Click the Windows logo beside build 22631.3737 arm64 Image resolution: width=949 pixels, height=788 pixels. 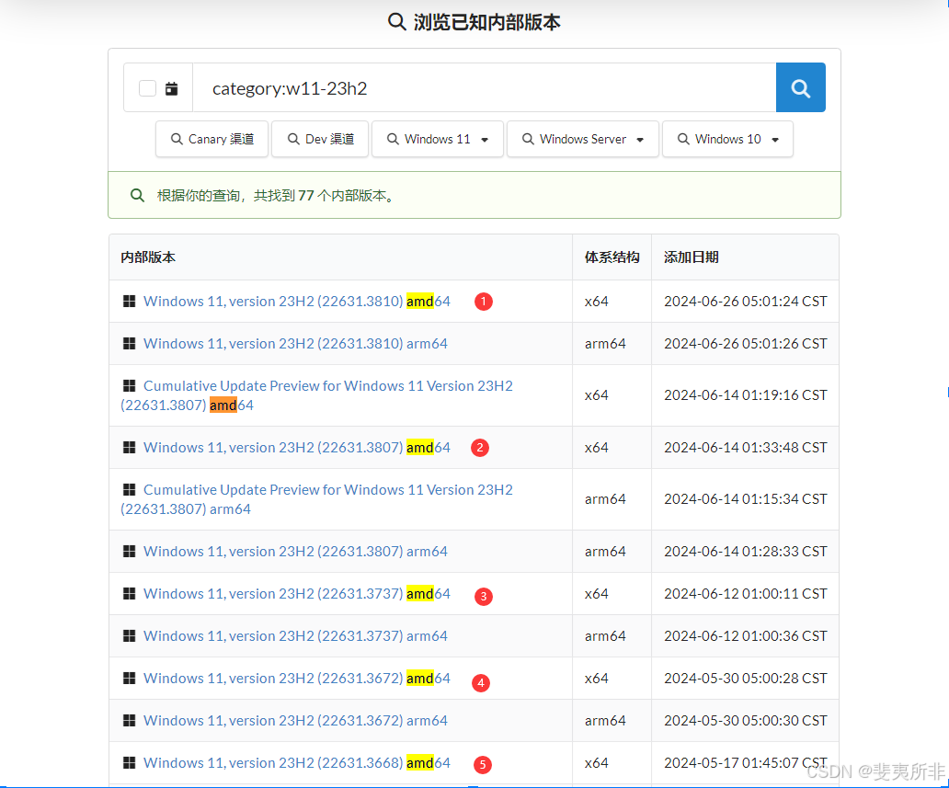129,636
